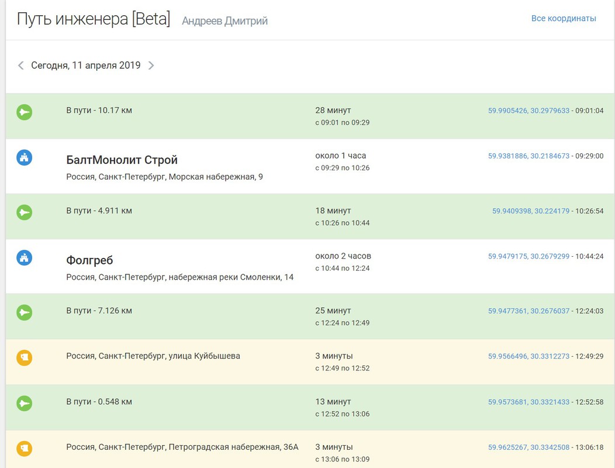Click the engineer name Андреев Дмитрий
Image resolution: width=615 pixels, height=468 pixels.
pyautogui.click(x=224, y=21)
